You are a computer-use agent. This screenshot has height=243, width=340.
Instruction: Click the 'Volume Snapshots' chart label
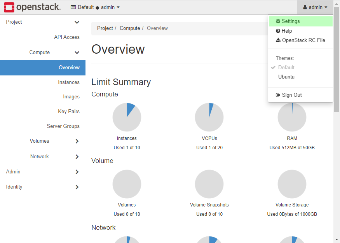coord(209,205)
